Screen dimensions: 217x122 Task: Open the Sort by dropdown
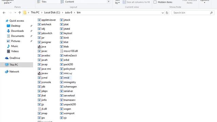coord(117,2)
